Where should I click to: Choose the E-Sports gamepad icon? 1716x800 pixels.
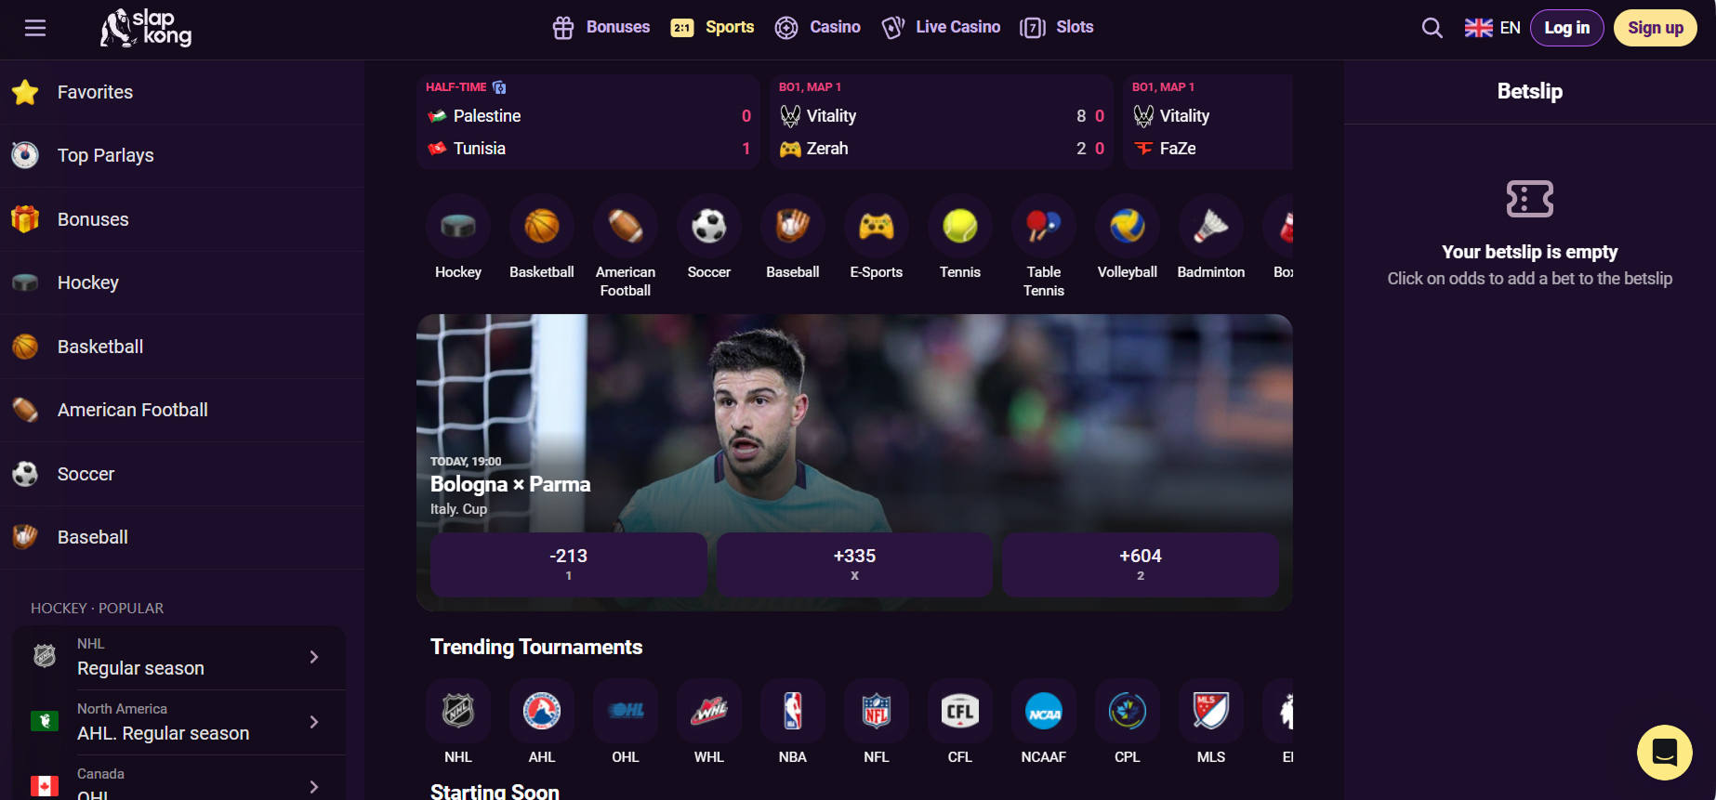[877, 226]
